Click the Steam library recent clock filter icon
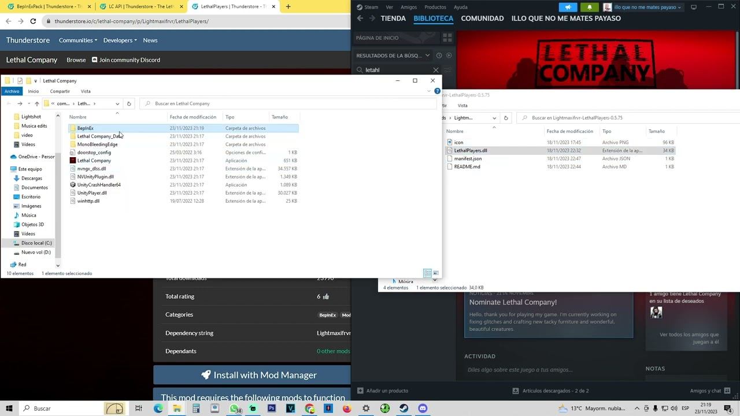This screenshot has height=416, width=740. [x=439, y=55]
